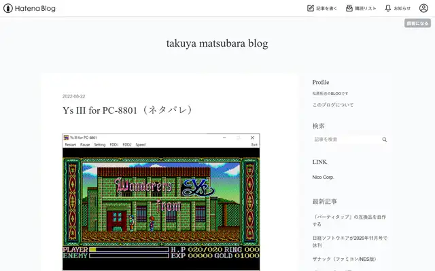This screenshot has width=435, height=271.
Task: Open the Ys III for PC-8801 article title
Action: [127, 110]
